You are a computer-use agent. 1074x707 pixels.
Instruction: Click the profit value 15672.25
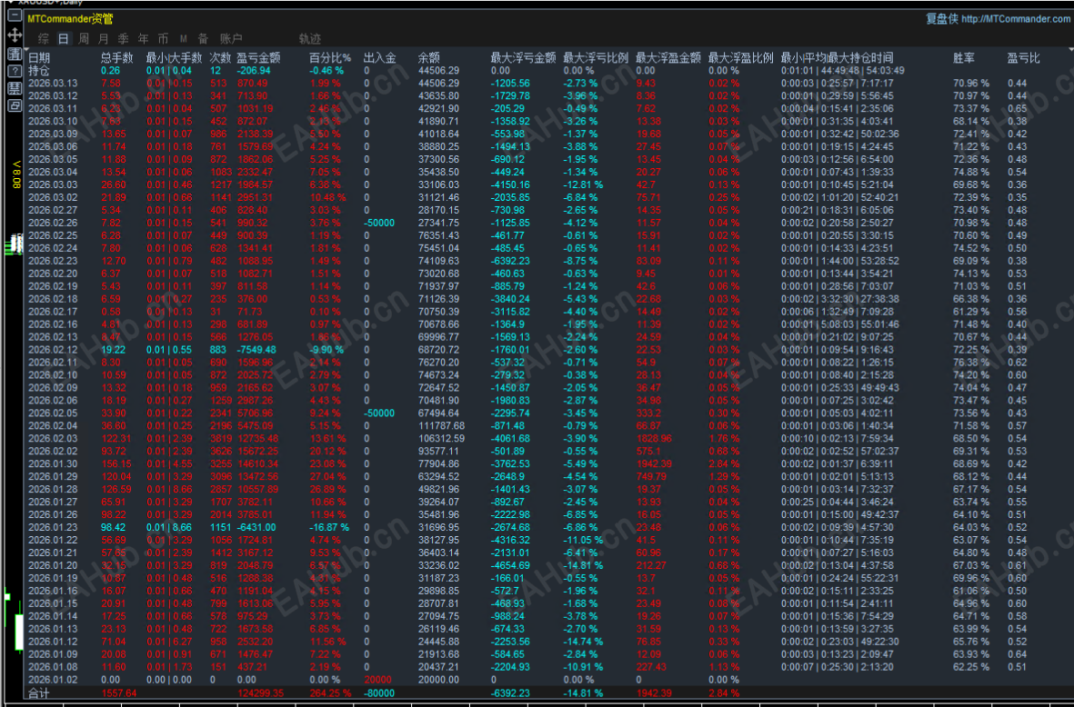click(x=258, y=451)
